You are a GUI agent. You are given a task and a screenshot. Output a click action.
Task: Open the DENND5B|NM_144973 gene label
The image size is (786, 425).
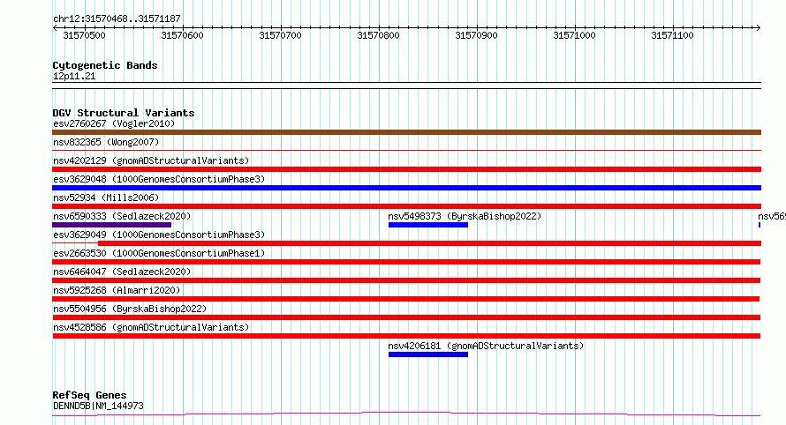coord(98,406)
